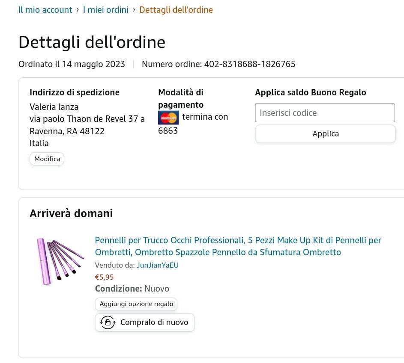Viewport: 404px width, 363px height.
Task: Click the 'Compralo di nuovo' label
Action: [154, 322]
